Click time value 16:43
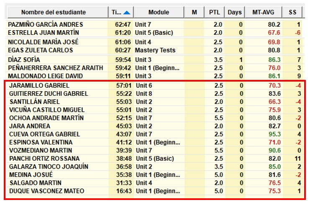This screenshot has width=310, height=205. coord(124,191)
